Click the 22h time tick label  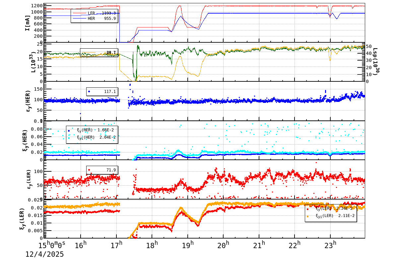point(295,245)
